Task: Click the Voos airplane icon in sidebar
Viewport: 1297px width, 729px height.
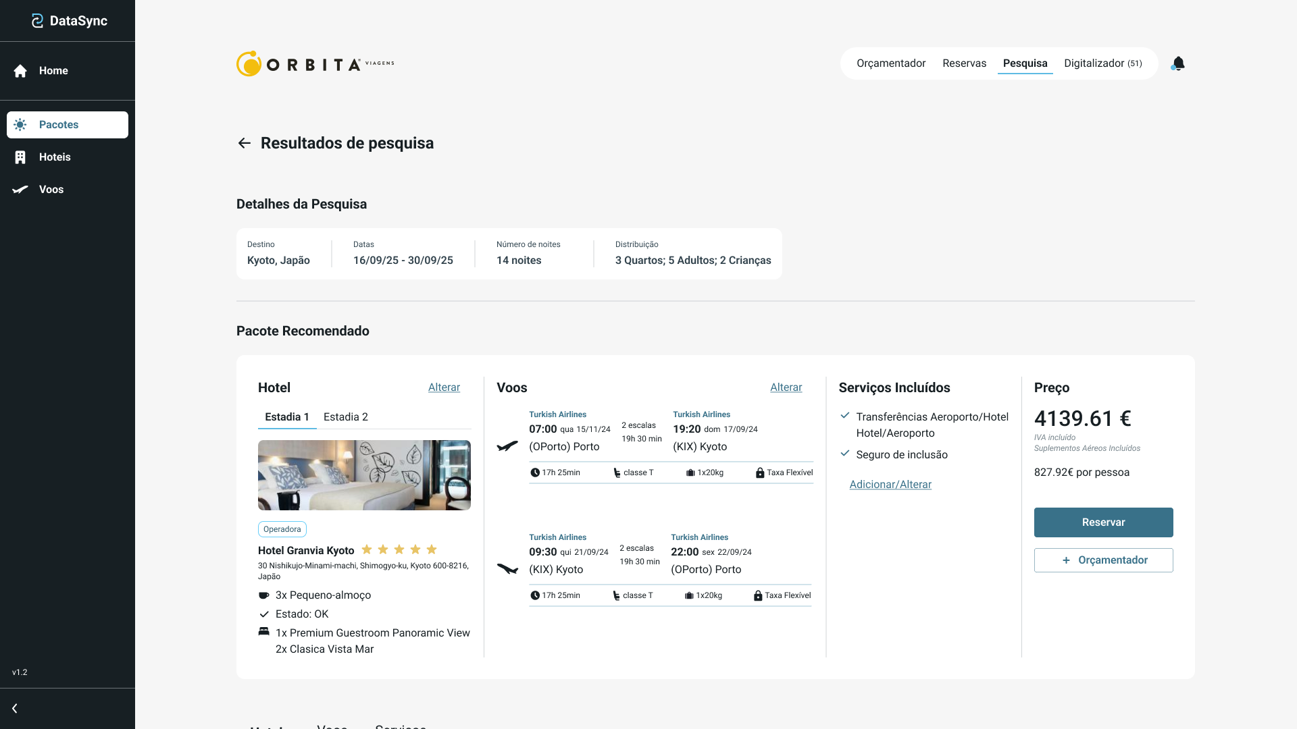Action: 20,190
